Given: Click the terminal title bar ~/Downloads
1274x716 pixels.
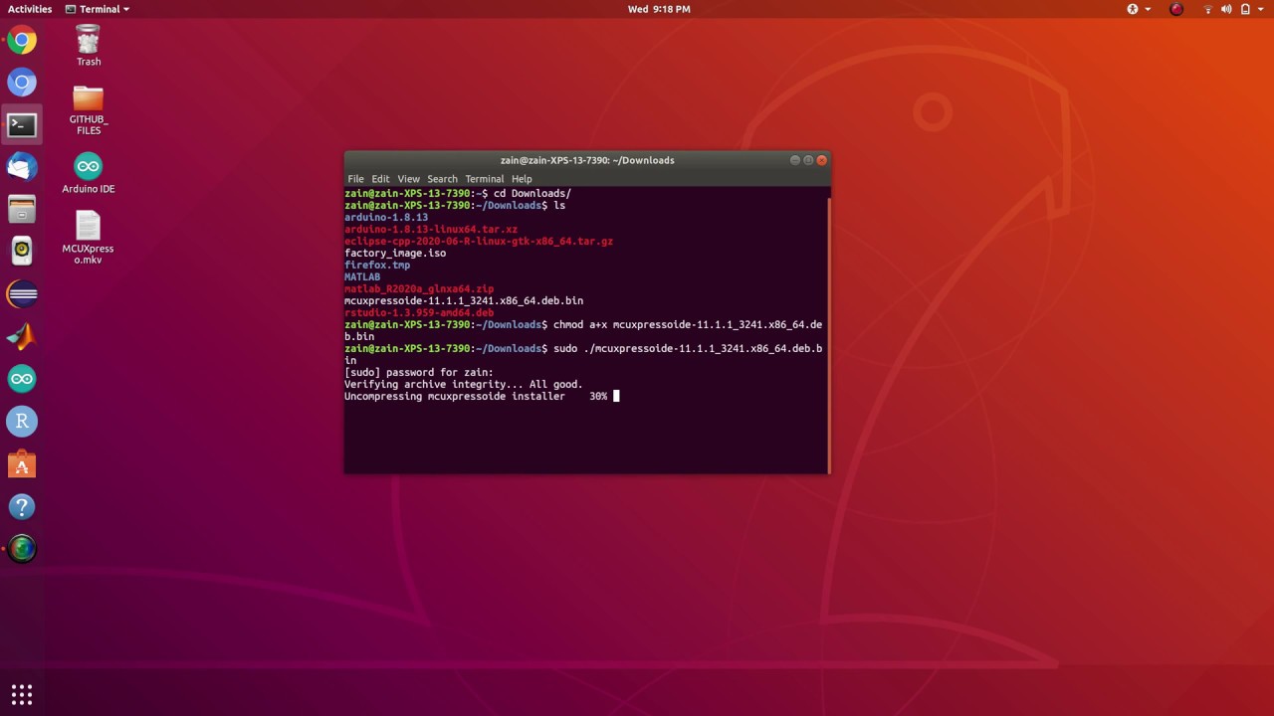Looking at the screenshot, I should coord(587,160).
